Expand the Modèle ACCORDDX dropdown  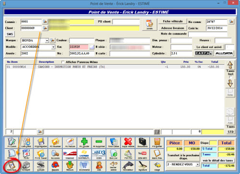[x=53, y=47]
